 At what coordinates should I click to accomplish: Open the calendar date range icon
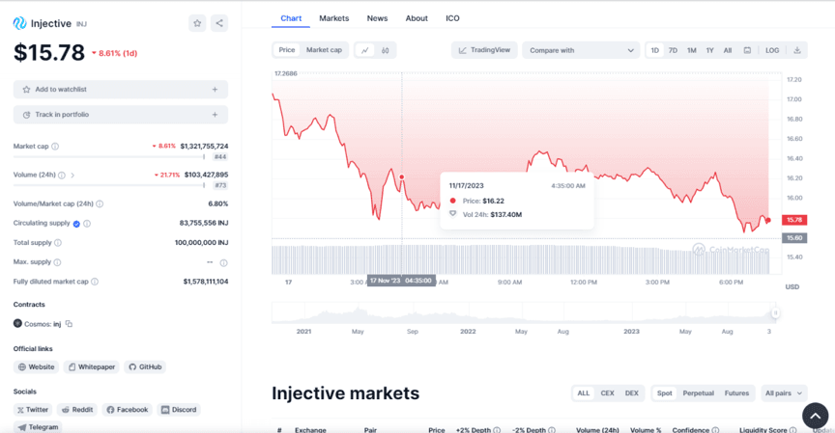pyautogui.click(x=747, y=50)
